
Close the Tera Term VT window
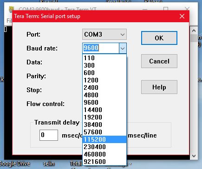[187, 9]
